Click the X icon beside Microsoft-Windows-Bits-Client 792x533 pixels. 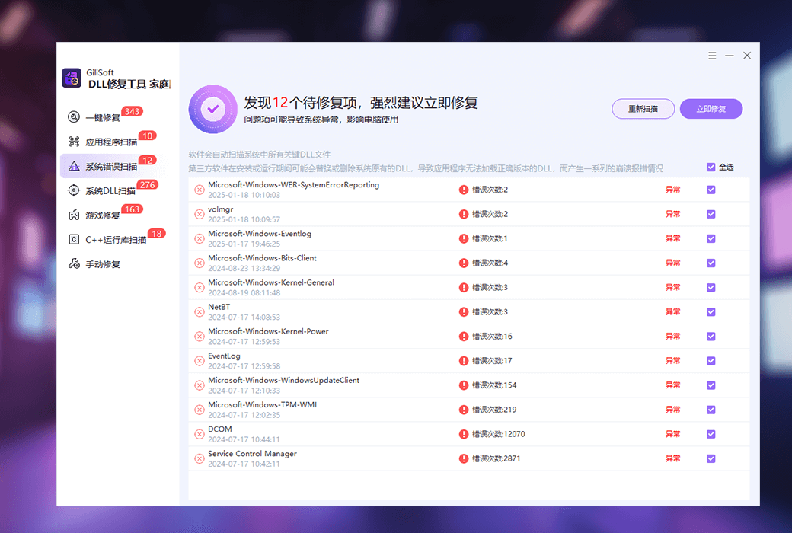(200, 263)
